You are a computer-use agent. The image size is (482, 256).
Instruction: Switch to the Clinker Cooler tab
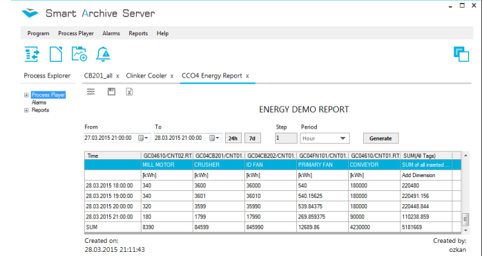click(146, 76)
